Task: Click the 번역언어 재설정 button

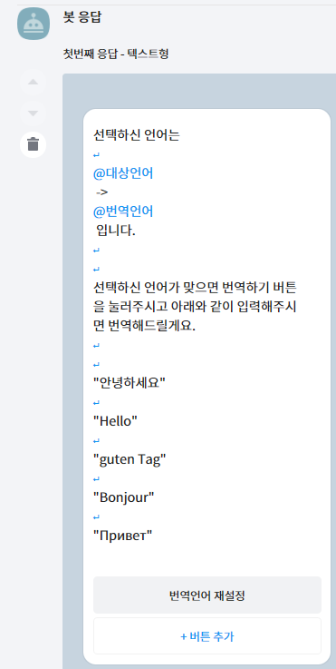Action: tap(207, 595)
